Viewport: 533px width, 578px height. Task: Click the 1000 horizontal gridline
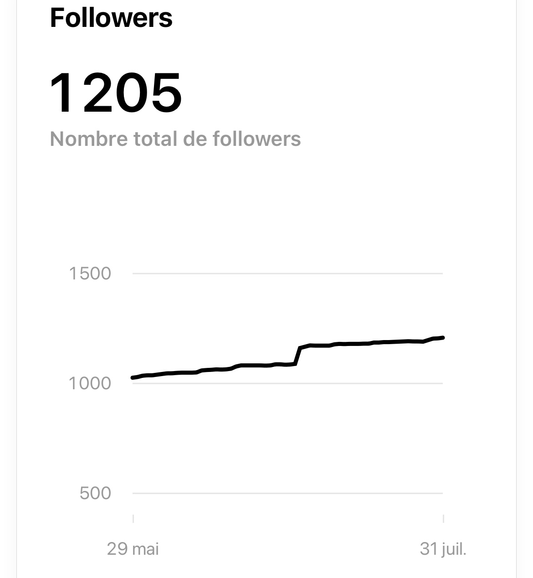point(287,383)
